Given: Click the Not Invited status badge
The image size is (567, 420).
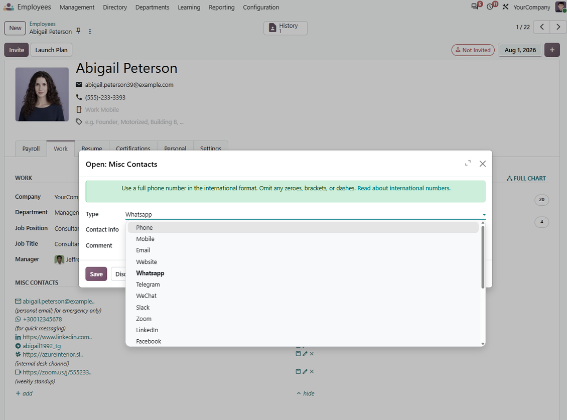Looking at the screenshot, I should pyautogui.click(x=473, y=50).
